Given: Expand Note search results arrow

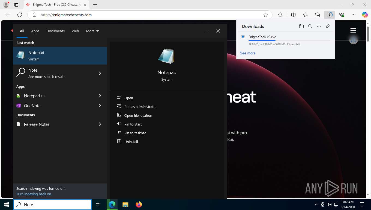Looking at the screenshot, I should pos(100,73).
